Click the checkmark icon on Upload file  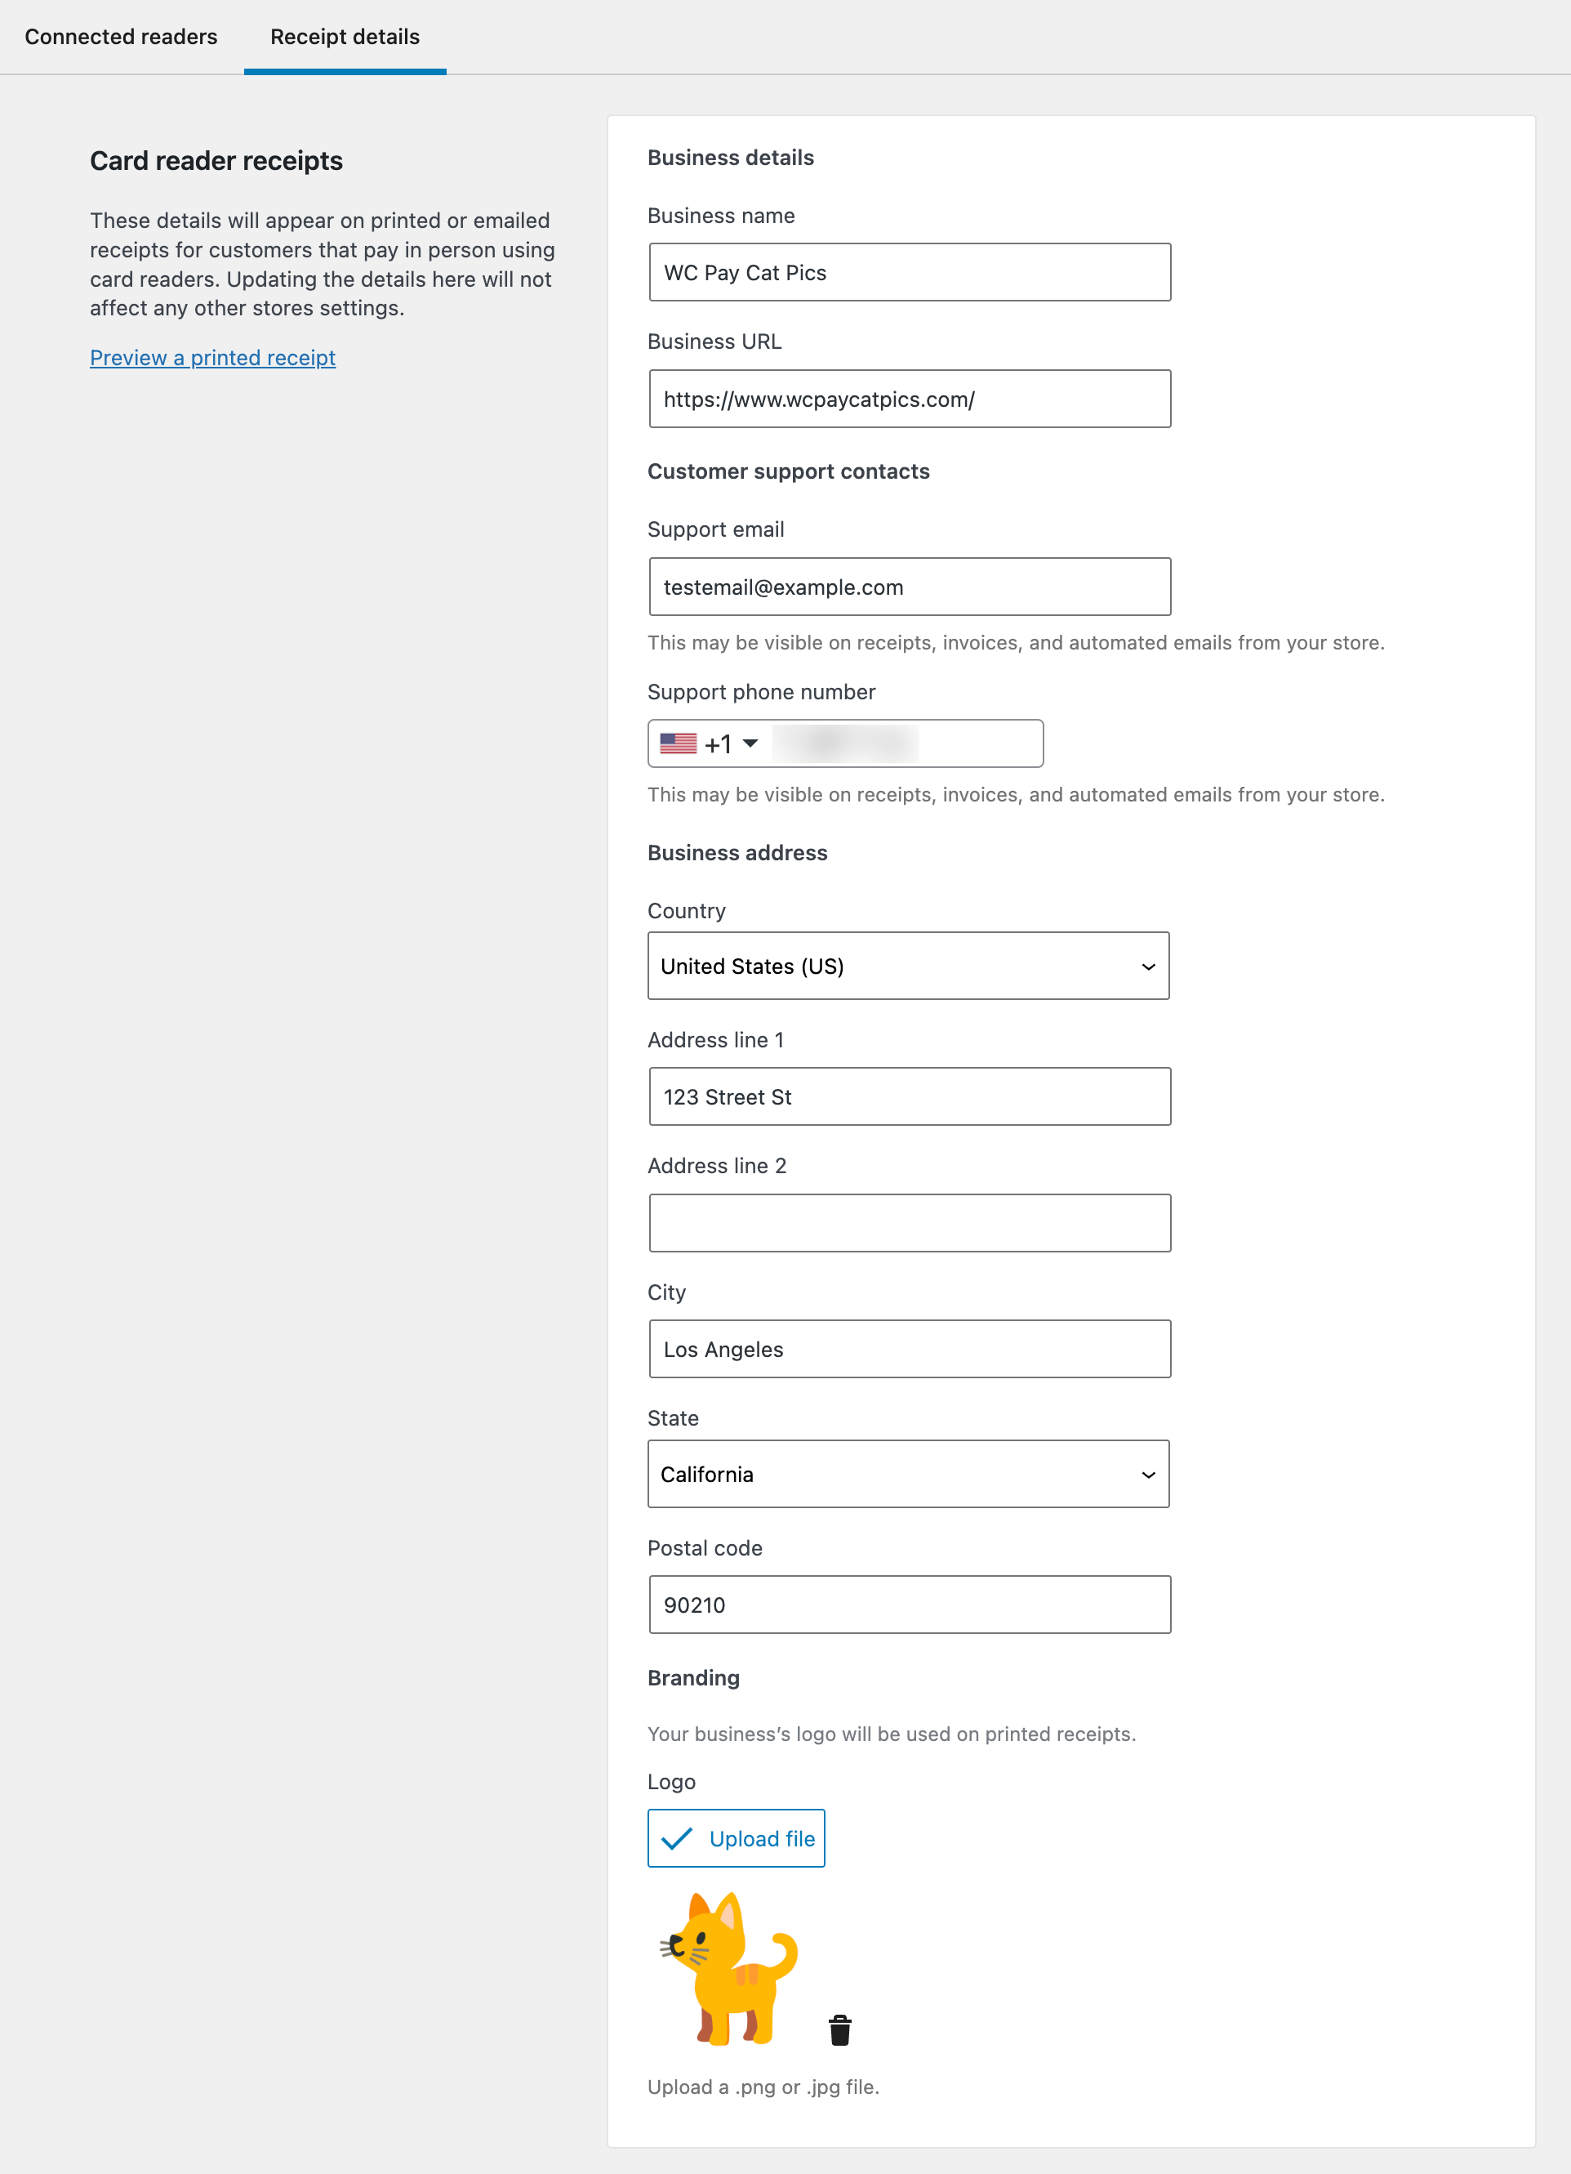click(x=676, y=1838)
